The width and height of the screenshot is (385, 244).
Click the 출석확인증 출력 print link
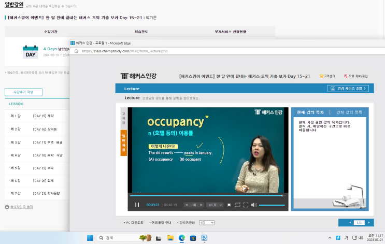coord(22,207)
